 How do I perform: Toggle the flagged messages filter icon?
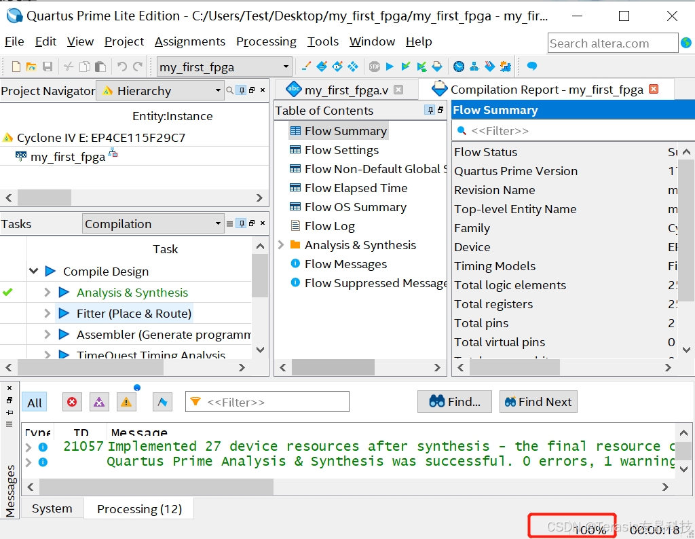[x=162, y=402]
